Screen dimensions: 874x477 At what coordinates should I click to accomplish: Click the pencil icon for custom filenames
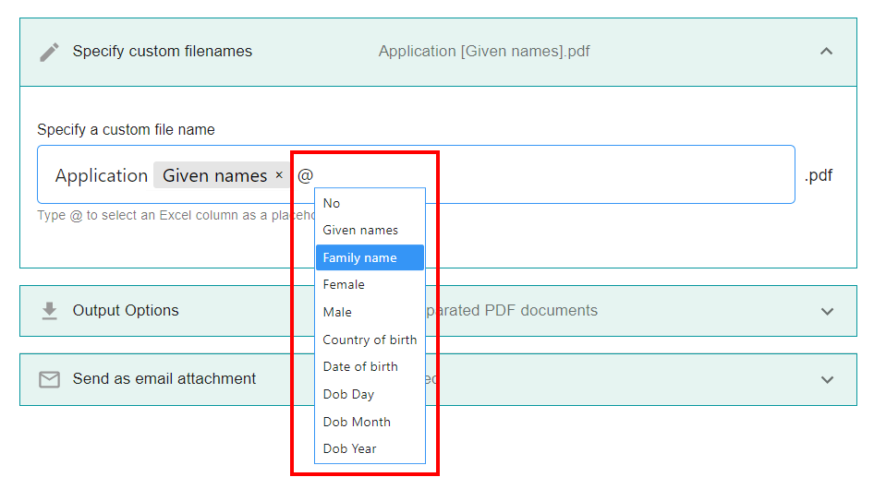click(x=49, y=52)
